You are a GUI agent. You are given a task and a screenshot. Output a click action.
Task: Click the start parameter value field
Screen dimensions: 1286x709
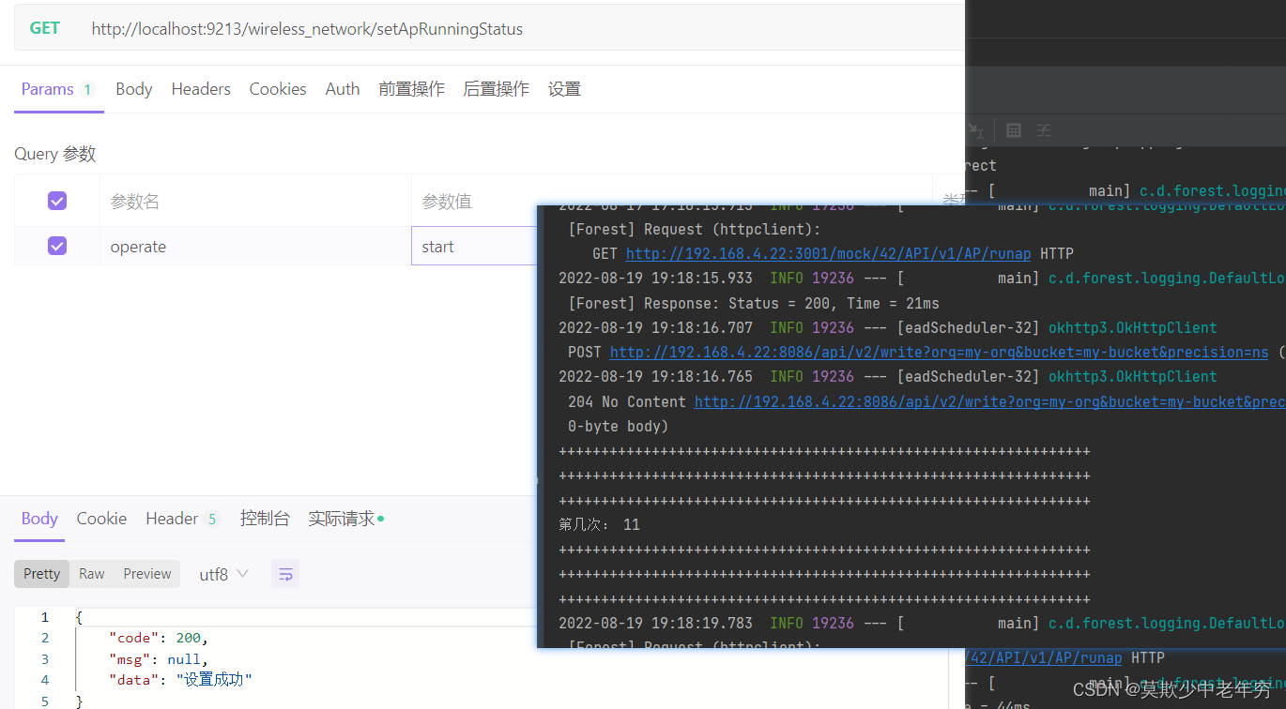pos(474,247)
